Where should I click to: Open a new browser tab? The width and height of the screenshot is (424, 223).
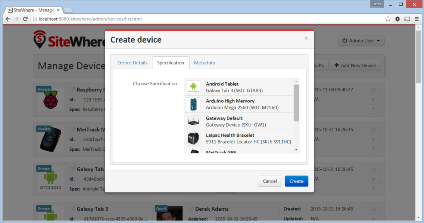click(x=68, y=10)
